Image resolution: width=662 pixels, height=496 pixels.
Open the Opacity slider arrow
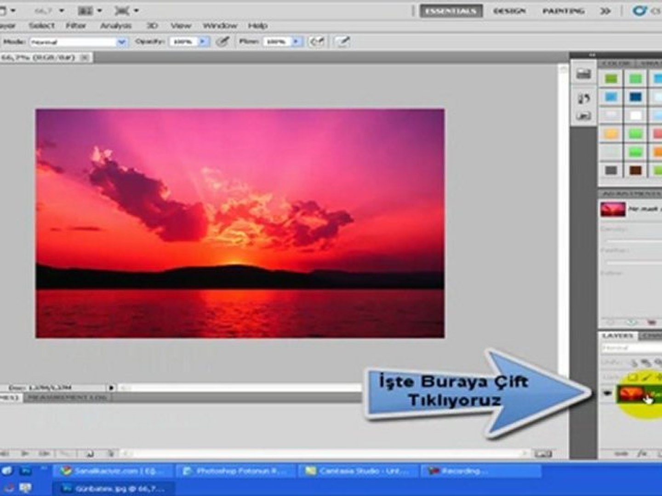[202, 42]
